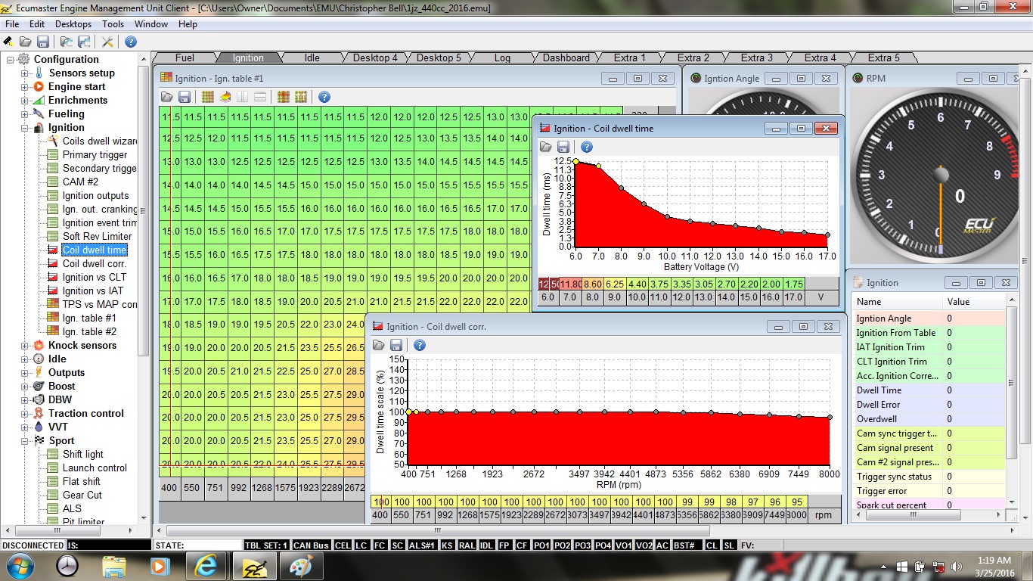Expand the Fueling tree node
The width and height of the screenshot is (1033, 581).
tap(24, 114)
